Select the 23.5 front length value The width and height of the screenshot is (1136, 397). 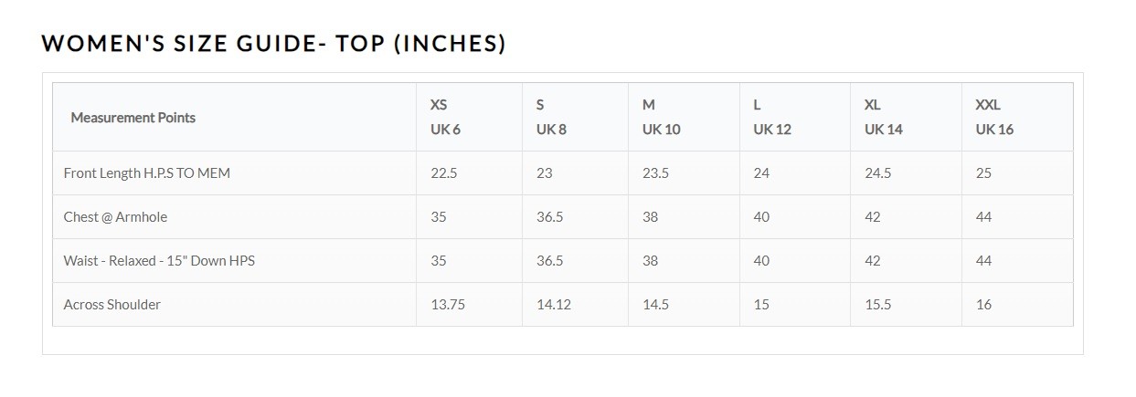[655, 172]
